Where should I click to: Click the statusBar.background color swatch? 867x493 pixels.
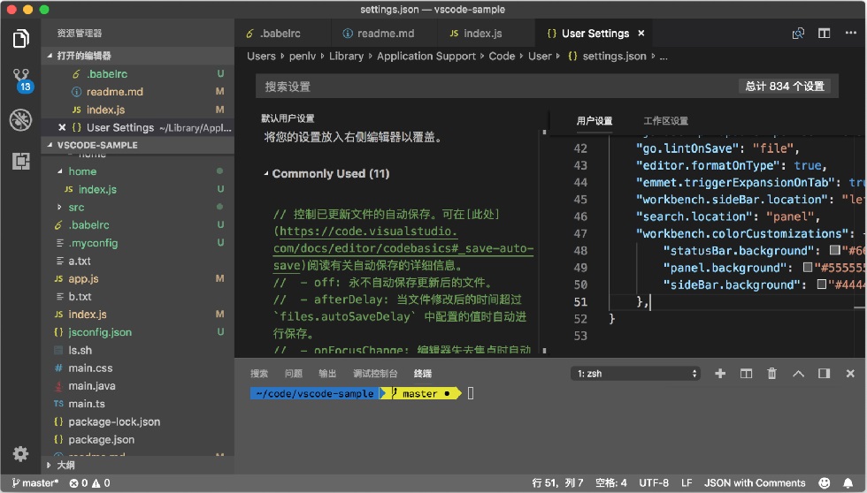click(x=835, y=251)
